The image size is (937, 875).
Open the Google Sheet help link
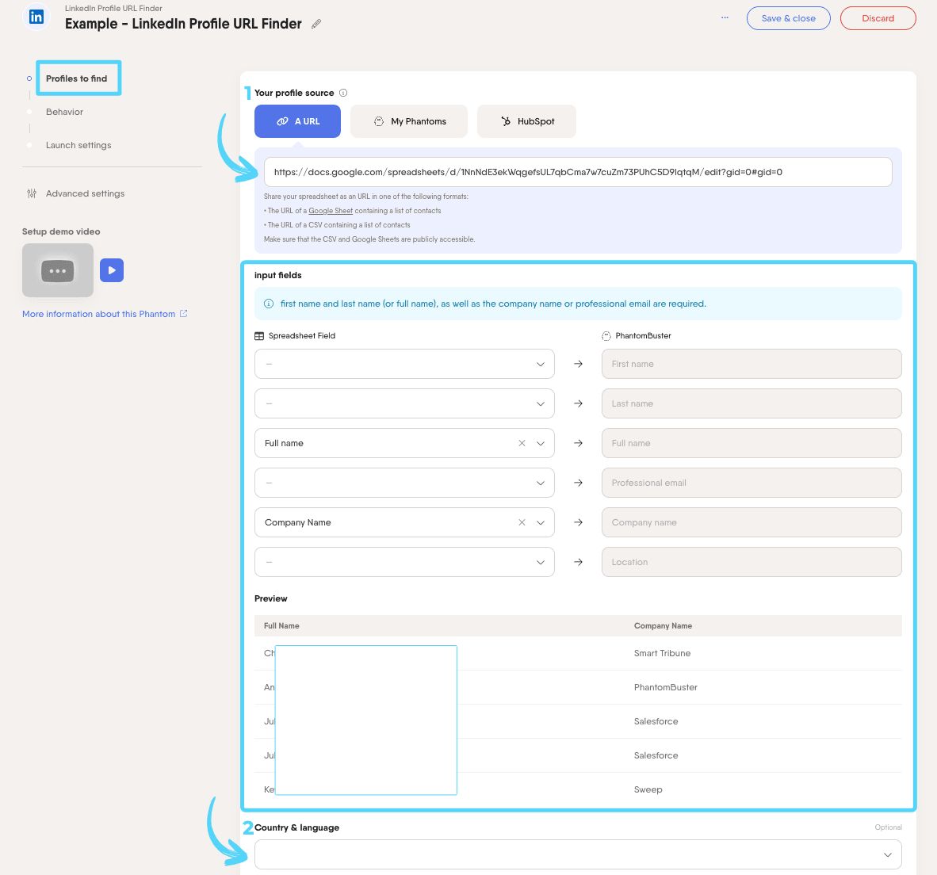pos(331,211)
